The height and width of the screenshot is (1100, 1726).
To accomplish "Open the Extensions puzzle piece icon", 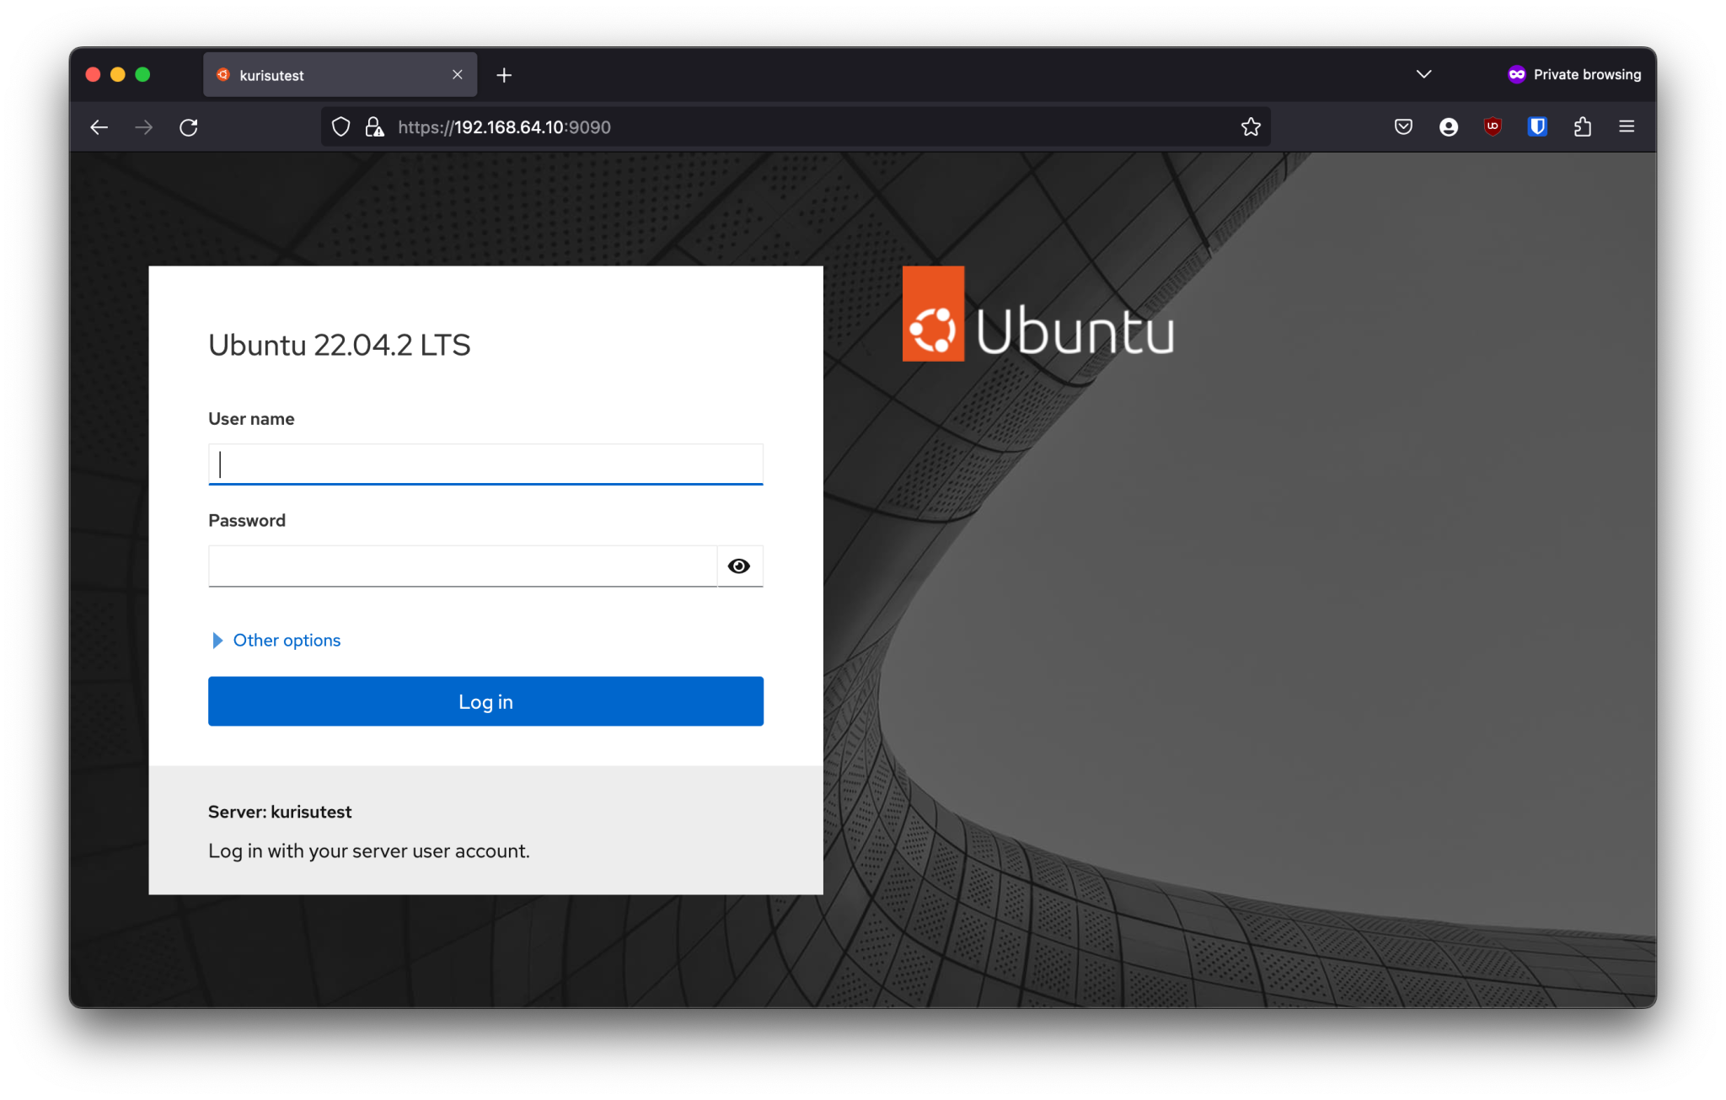I will click(x=1582, y=127).
